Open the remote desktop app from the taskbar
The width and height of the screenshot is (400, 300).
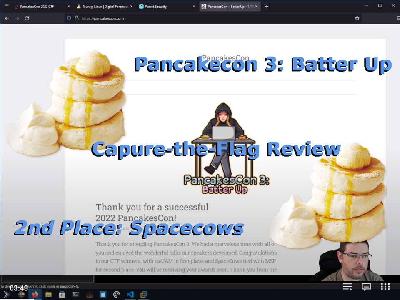coord(143,295)
